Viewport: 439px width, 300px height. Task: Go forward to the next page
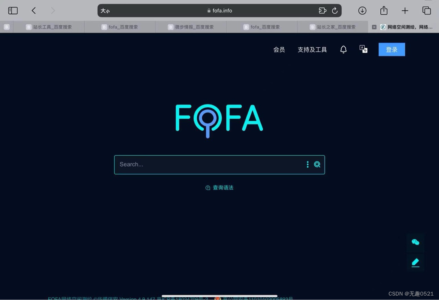53,11
